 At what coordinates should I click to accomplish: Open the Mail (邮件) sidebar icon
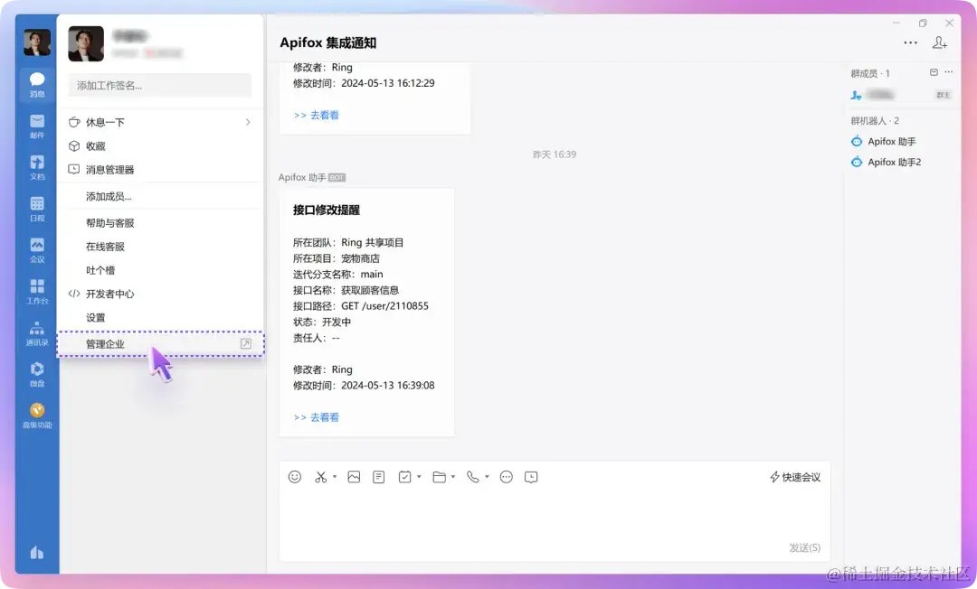pos(37,126)
